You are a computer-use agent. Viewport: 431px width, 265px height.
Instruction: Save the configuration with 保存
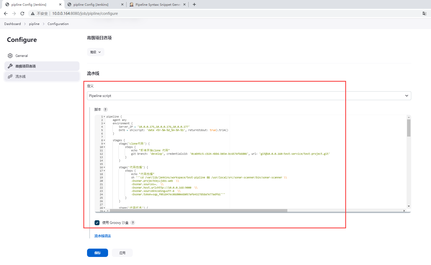click(97, 253)
